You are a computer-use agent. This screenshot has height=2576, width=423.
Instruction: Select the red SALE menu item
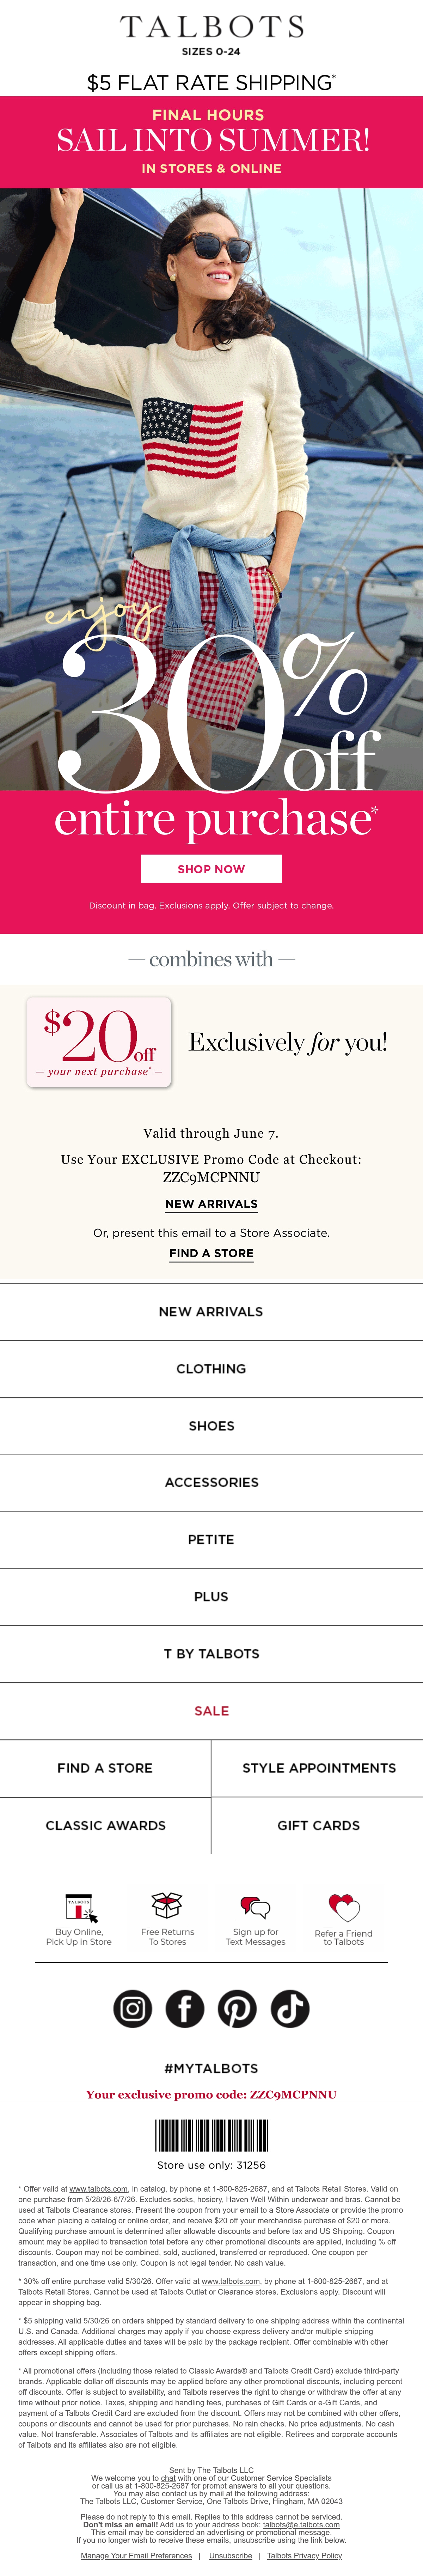coord(211,1711)
